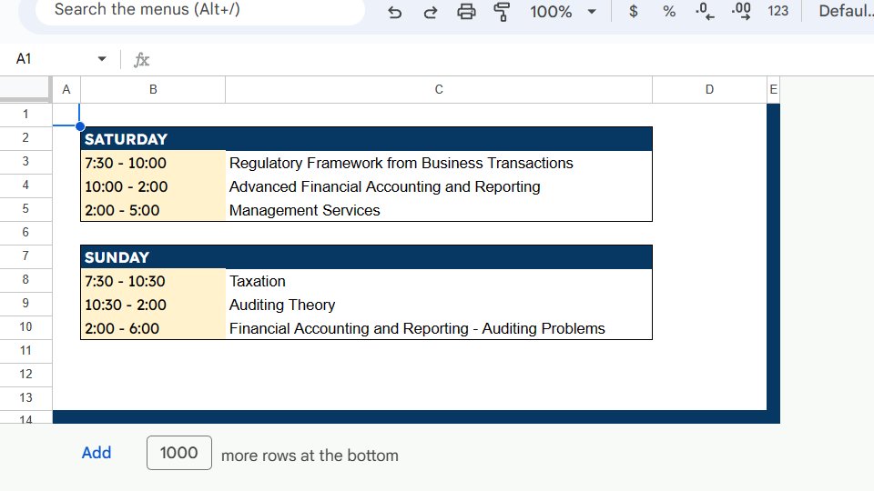
Task: Select column C header
Action: click(439, 90)
